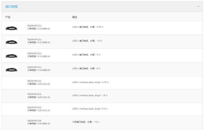Select R&S NRP-ZKU product with order 1419.0658.05
This screenshot has height=130, width=204.
pyautogui.click(x=35, y=67)
